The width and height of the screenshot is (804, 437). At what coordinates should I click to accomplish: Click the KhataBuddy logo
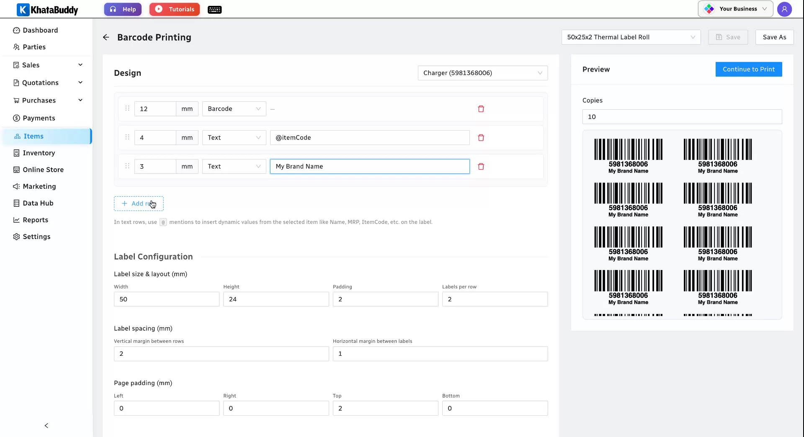[x=47, y=9]
